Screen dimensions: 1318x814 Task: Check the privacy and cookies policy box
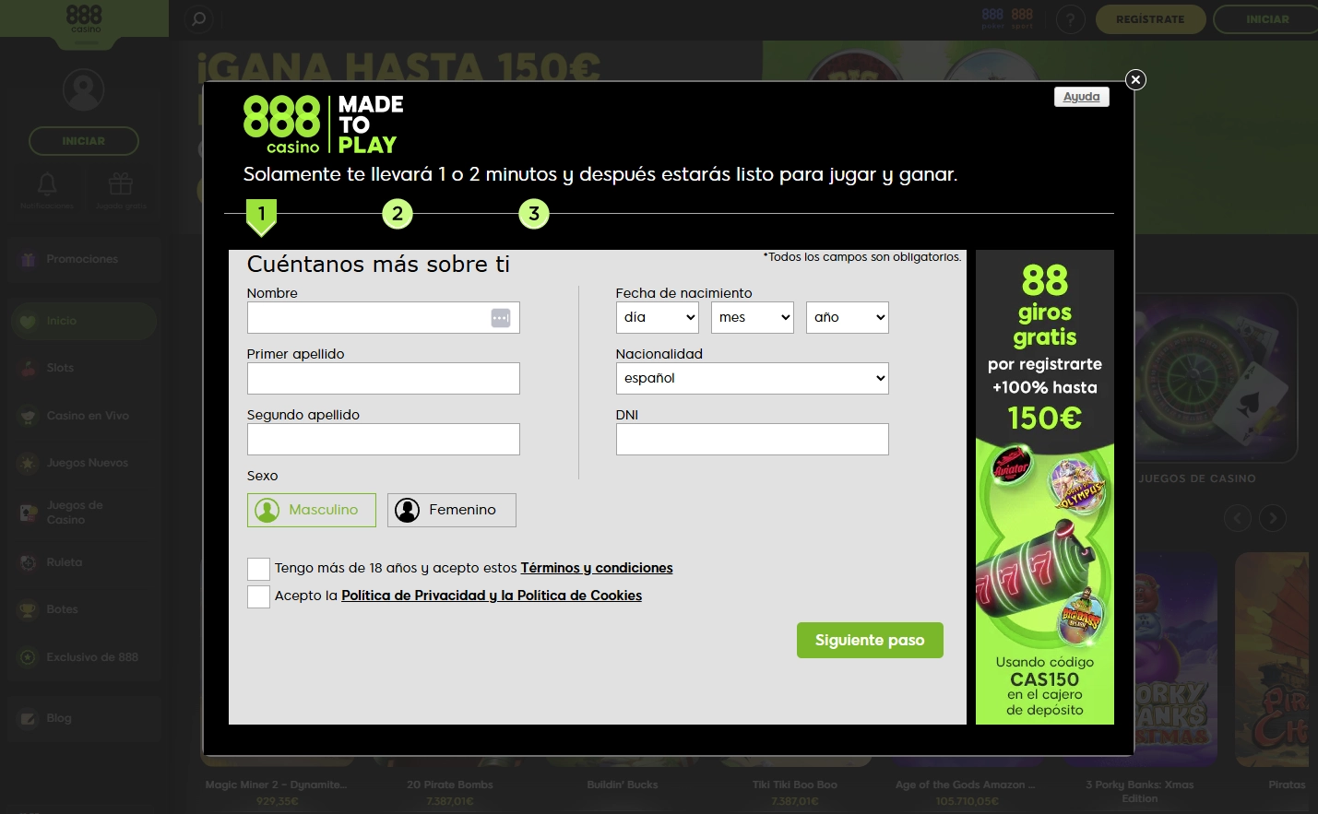coord(258,596)
